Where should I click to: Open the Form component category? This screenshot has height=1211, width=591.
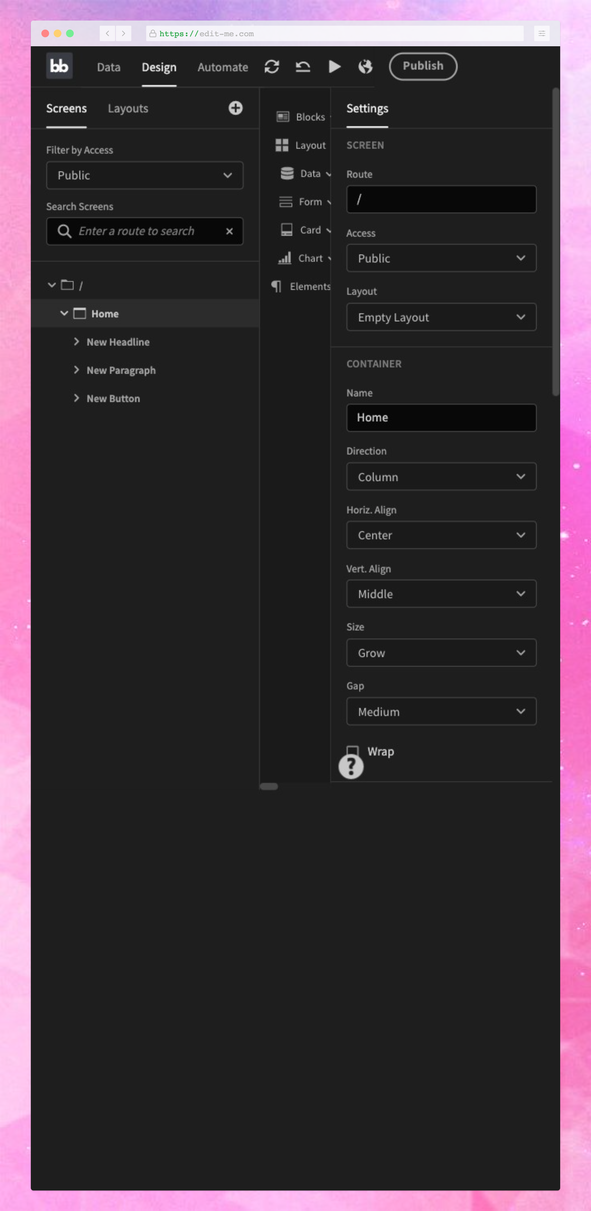305,202
